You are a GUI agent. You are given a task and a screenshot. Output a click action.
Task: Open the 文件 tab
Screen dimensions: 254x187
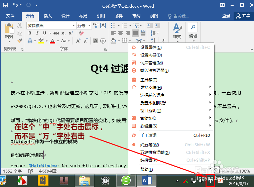point(10,16)
